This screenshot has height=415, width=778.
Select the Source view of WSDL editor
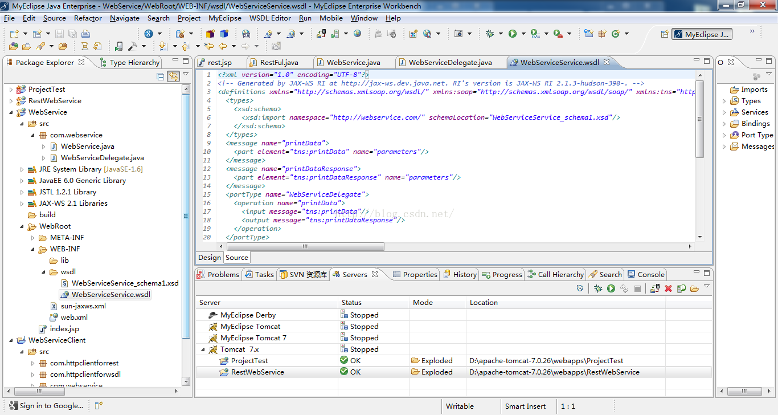(237, 257)
